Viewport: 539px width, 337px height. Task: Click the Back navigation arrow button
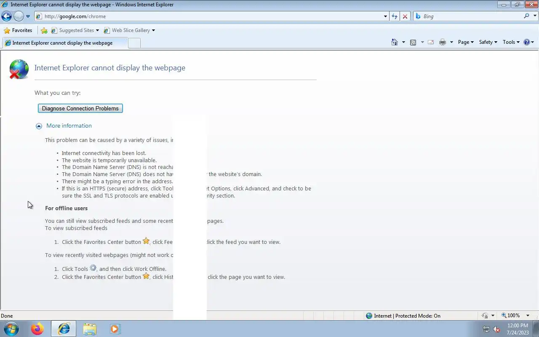coord(6,16)
